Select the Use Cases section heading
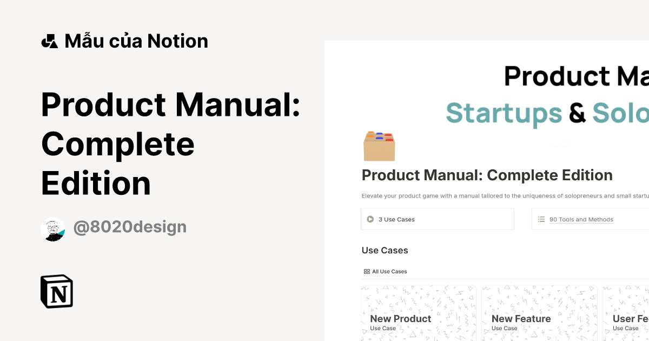The height and width of the screenshot is (341, 649). tap(385, 250)
